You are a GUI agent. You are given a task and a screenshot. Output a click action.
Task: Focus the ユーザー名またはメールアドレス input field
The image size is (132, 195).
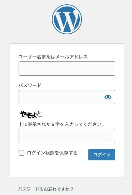tap(67, 69)
